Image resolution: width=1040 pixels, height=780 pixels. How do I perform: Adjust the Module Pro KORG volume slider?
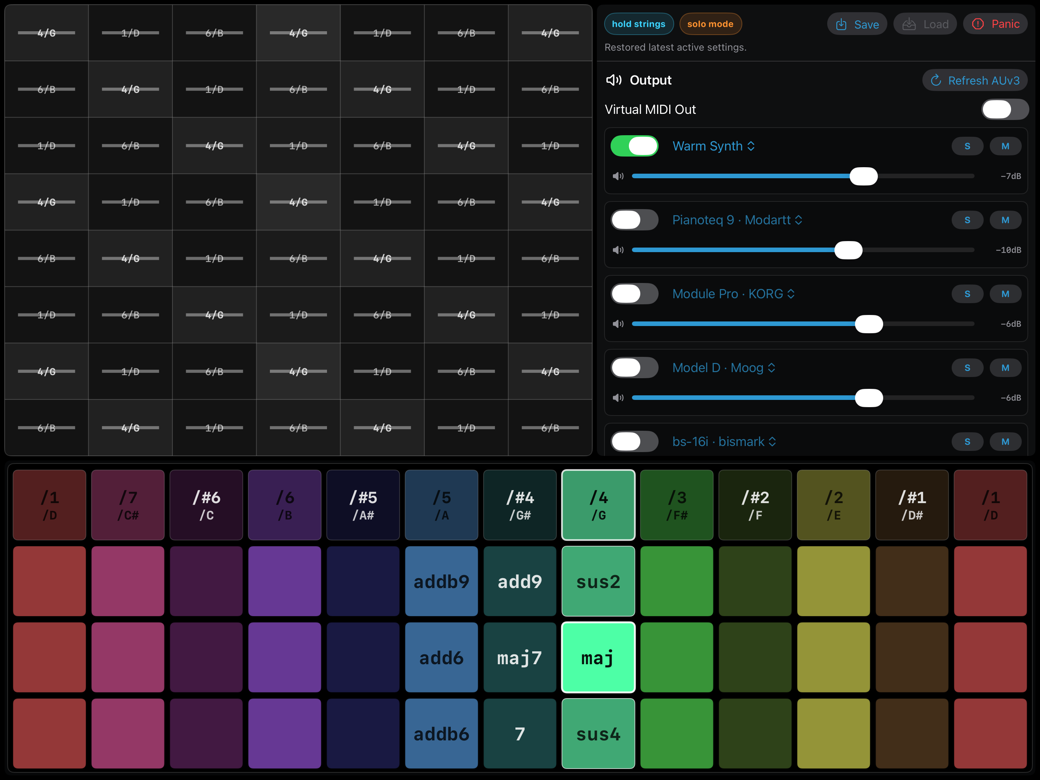[802, 324]
